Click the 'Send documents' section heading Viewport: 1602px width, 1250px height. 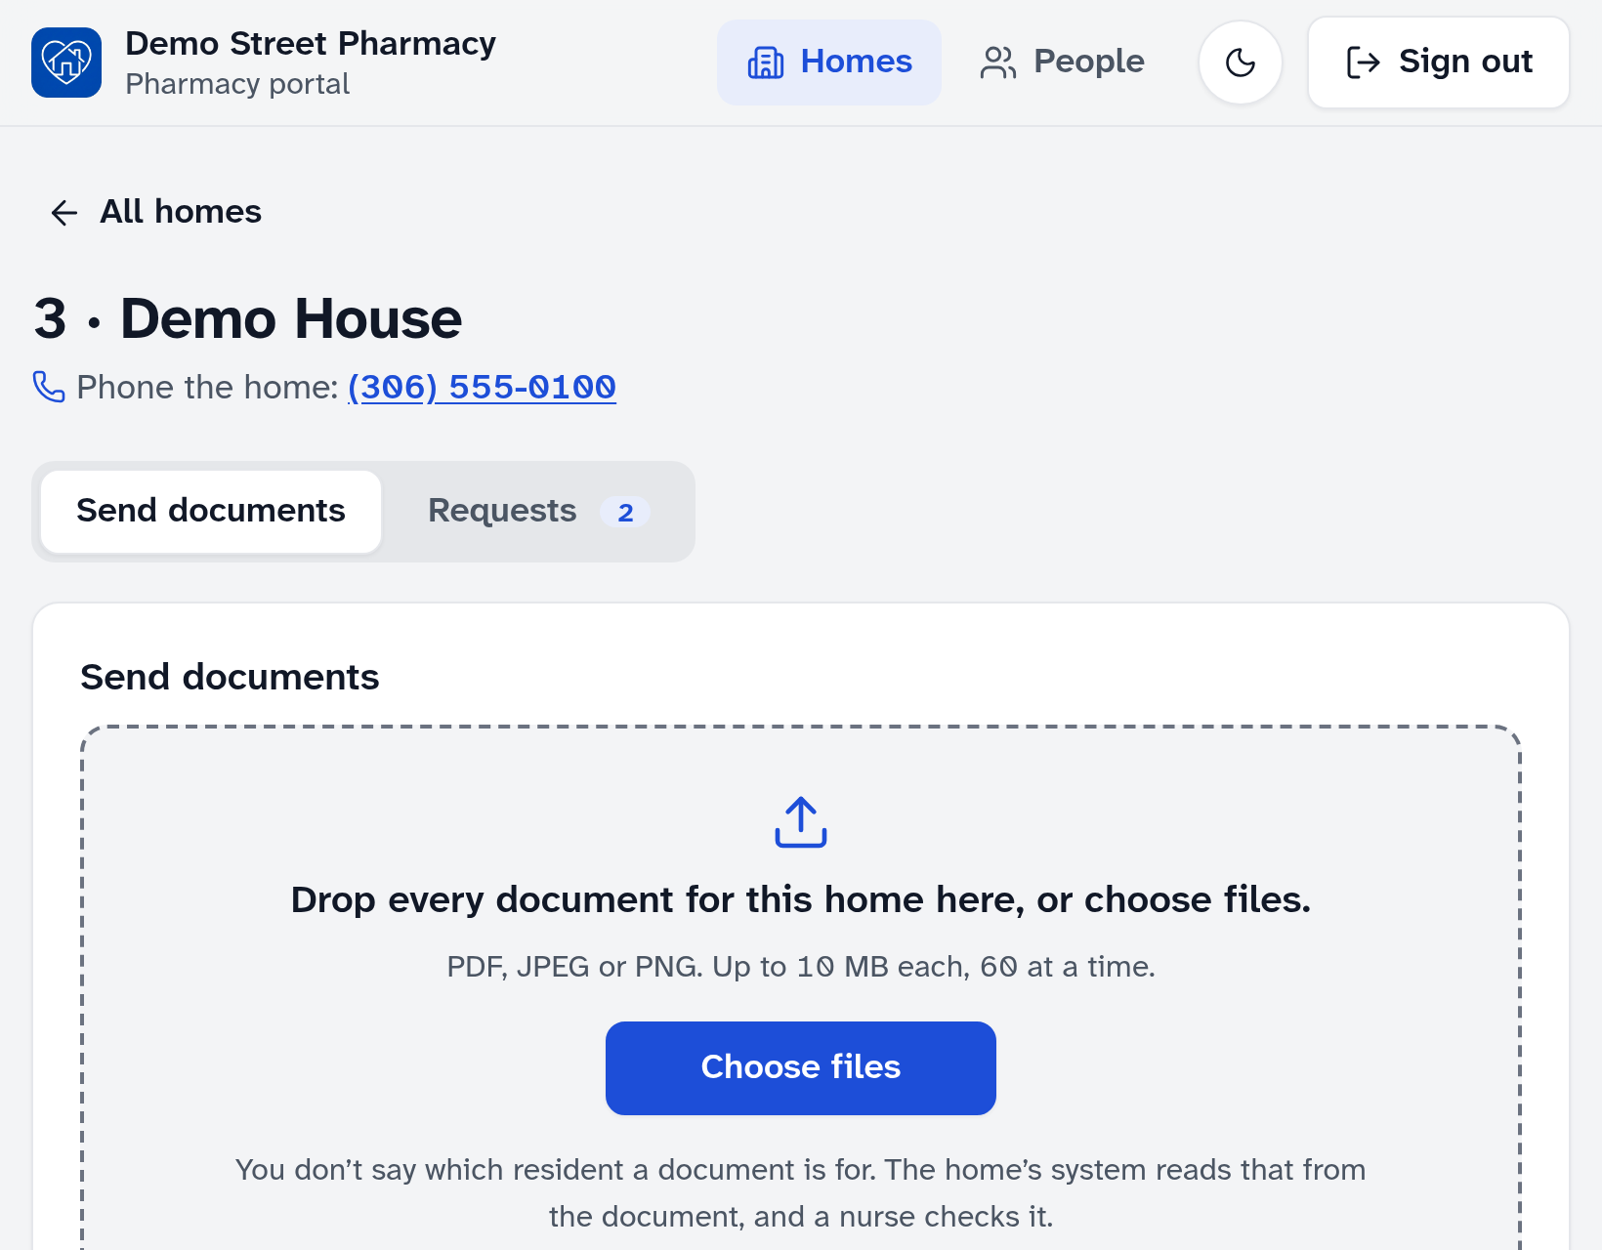tap(230, 677)
